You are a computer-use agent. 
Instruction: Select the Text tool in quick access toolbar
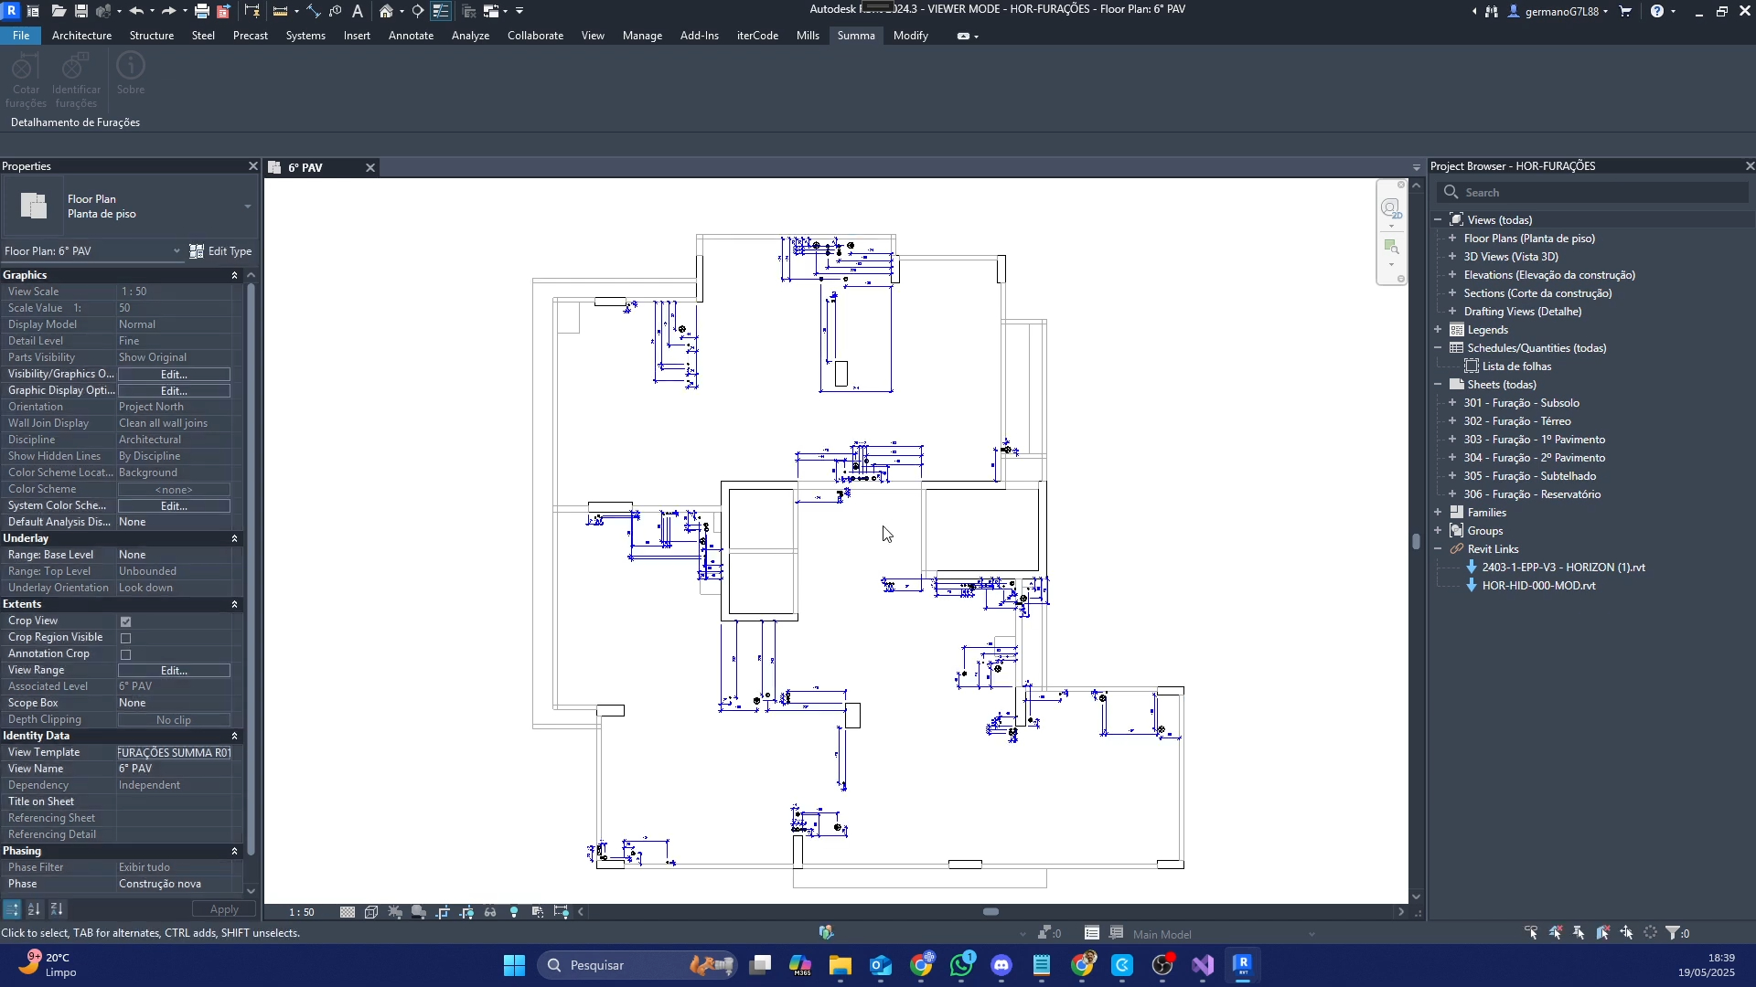pyautogui.click(x=358, y=11)
